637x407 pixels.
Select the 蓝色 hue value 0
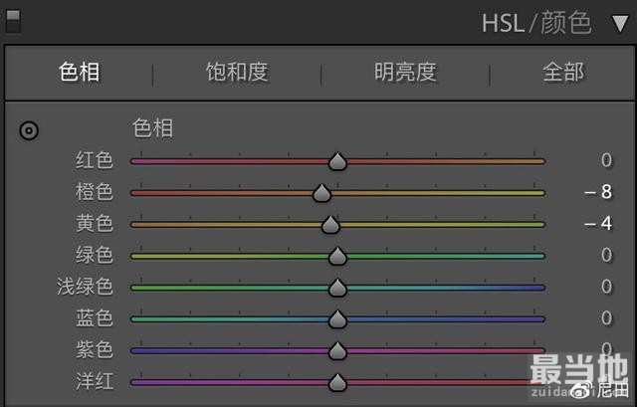[x=606, y=318]
